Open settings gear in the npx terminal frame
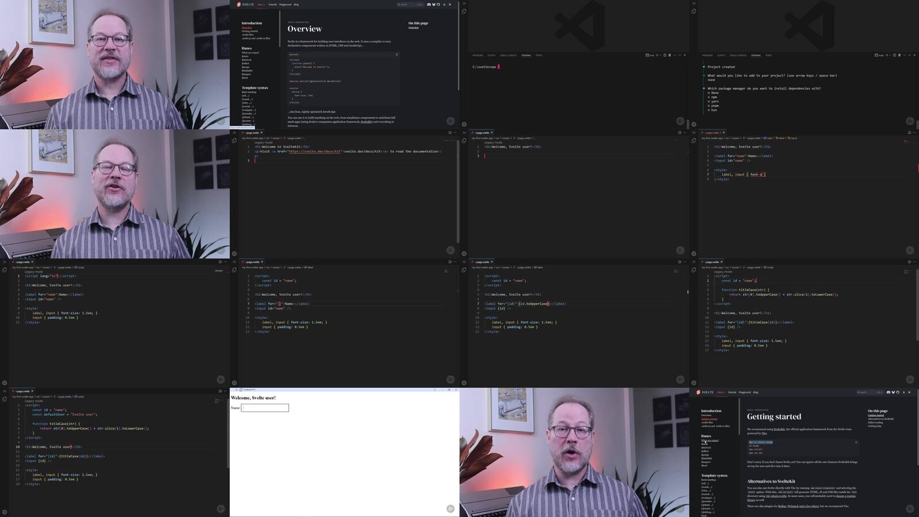Image resolution: width=919 pixels, height=517 pixels. click(x=464, y=124)
